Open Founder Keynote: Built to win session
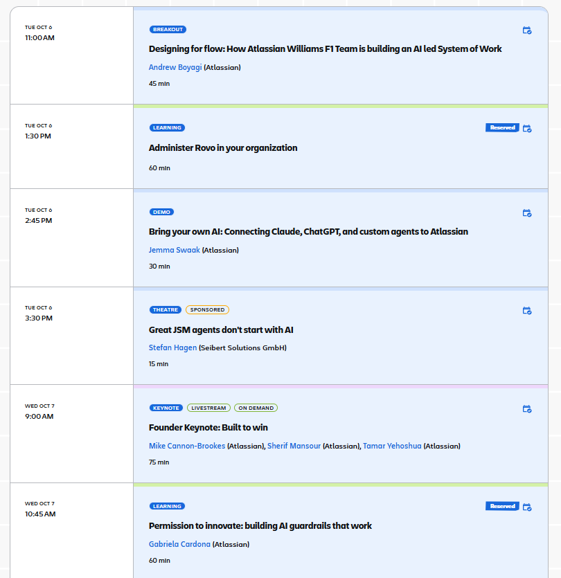The image size is (561, 578). [208, 428]
